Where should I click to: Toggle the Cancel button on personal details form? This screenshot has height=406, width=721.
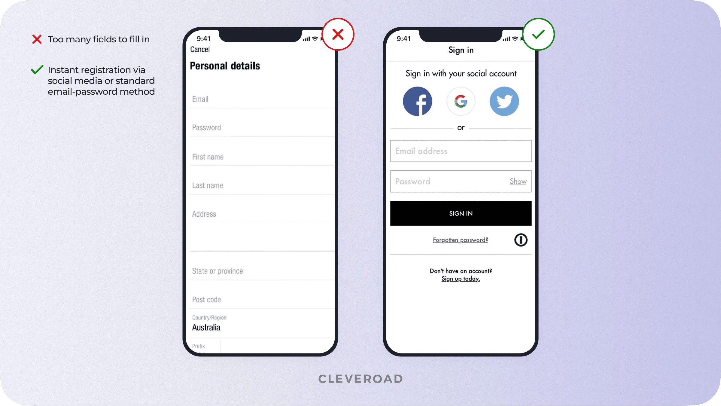tap(200, 48)
